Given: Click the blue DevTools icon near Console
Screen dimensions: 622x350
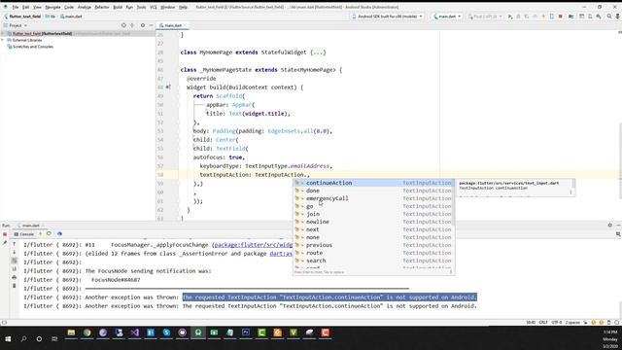Looking at the screenshot, I should point(59,234).
